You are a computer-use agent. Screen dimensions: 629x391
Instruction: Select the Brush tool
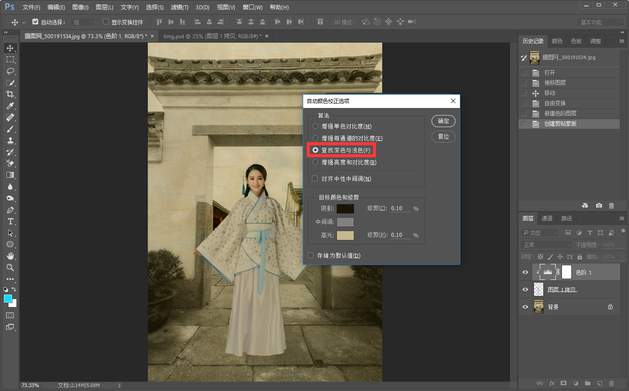point(10,129)
